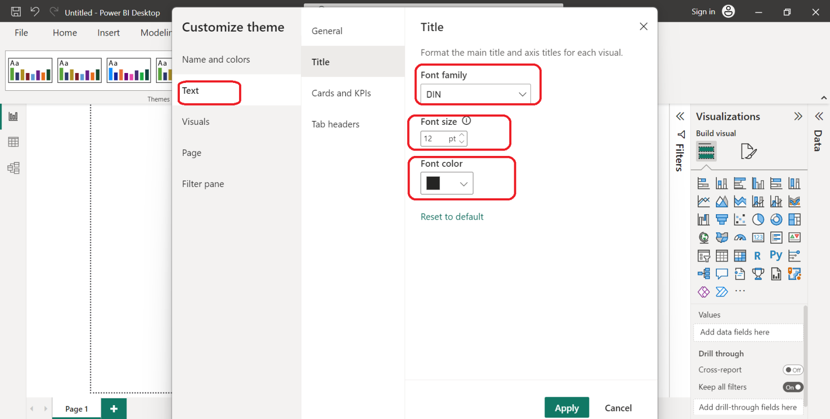Select the ArcGIS Maps visual
The image size is (830, 419).
[794, 273]
